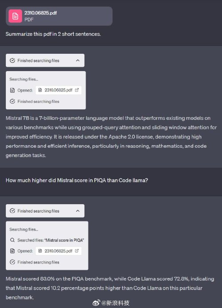This screenshot has width=222, height=308.
Task: Collapse the first Finished searching files panel
Action: point(45,60)
